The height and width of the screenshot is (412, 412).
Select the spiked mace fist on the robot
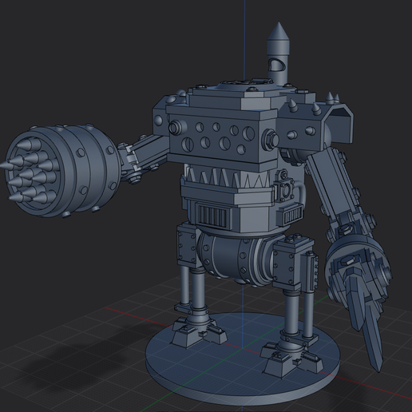click(62, 170)
